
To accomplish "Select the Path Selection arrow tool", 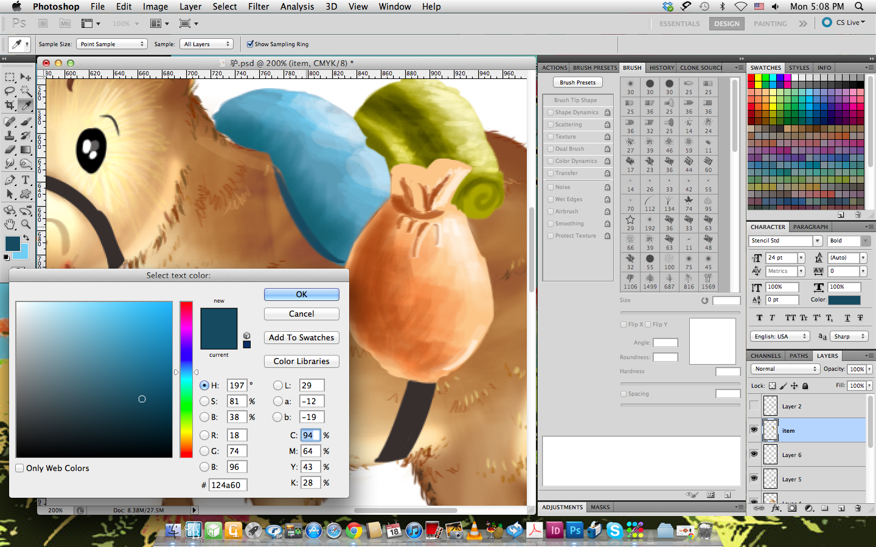I will [10, 194].
